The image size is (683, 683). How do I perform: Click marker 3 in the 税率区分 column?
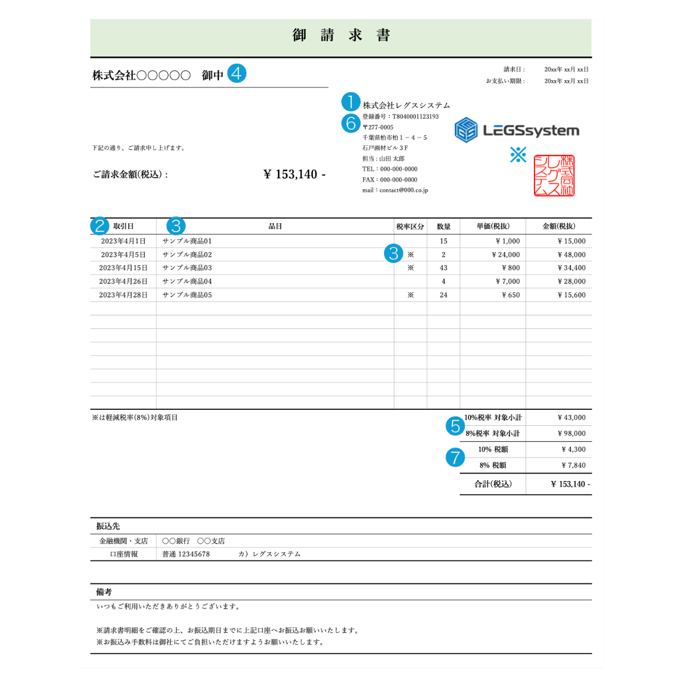393,253
